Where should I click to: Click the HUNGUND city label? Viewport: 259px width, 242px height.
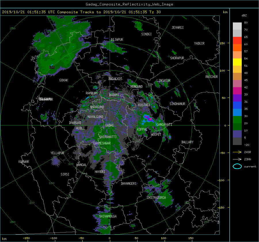point(136,87)
